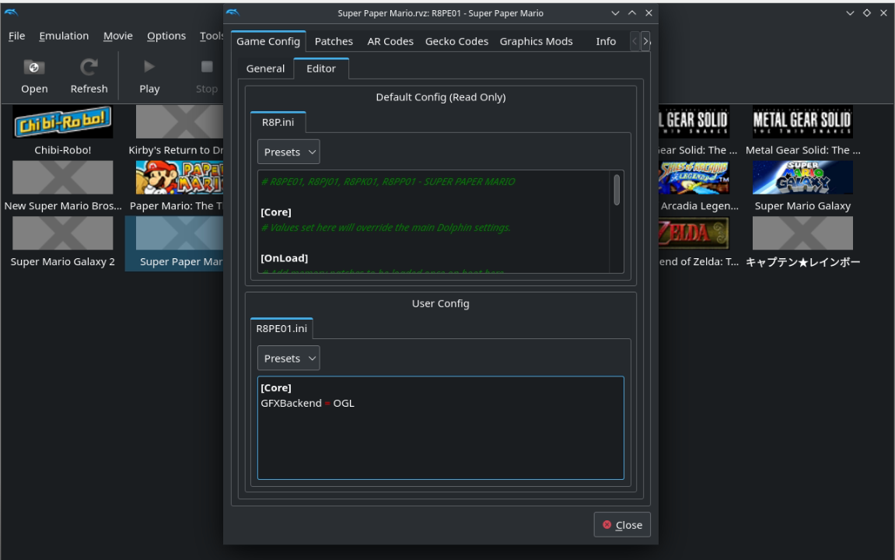Switch to the Patches tab

pos(334,41)
